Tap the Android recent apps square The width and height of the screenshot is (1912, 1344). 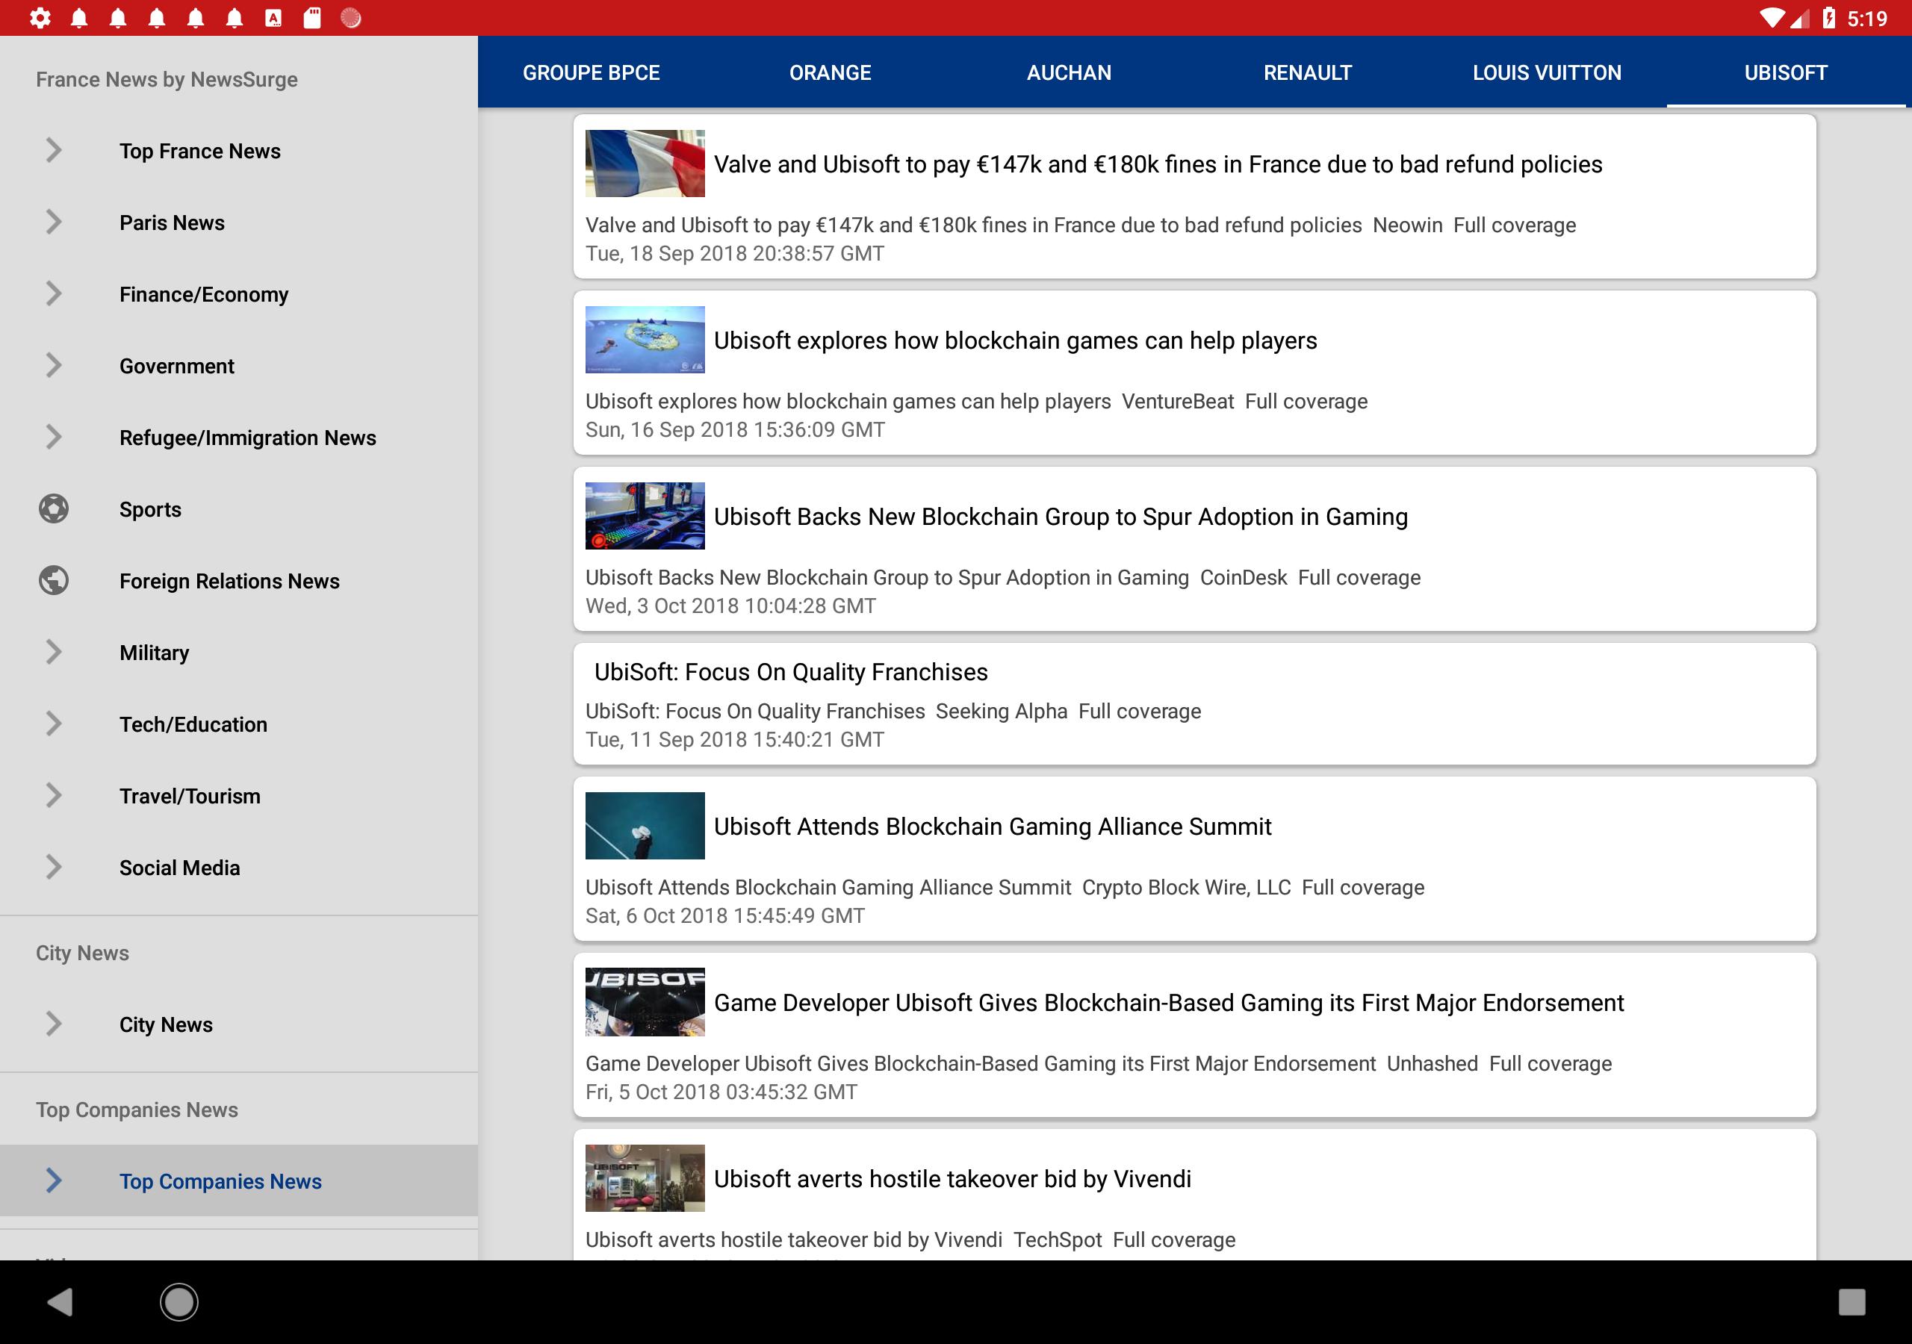(1852, 1301)
